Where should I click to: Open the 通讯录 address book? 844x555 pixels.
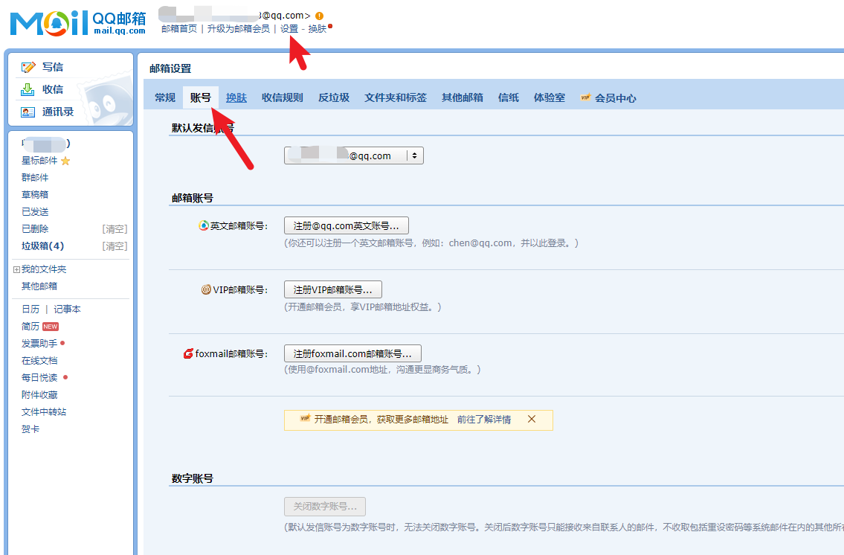click(x=58, y=112)
